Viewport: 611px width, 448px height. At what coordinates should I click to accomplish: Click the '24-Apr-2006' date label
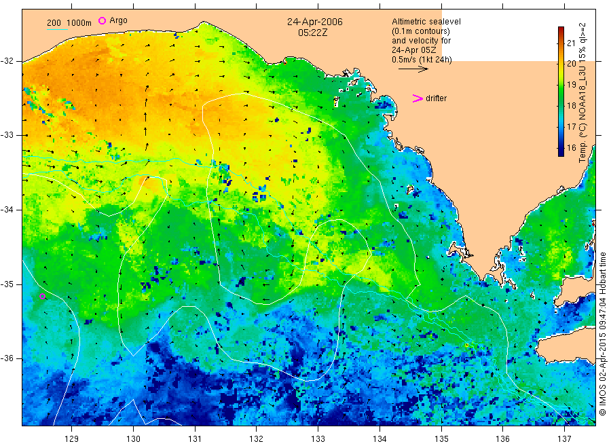coord(315,22)
